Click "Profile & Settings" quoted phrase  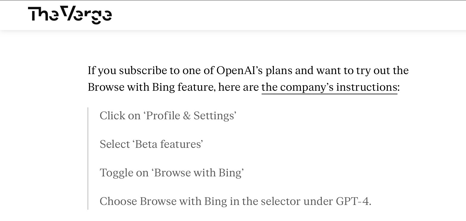[191, 115]
